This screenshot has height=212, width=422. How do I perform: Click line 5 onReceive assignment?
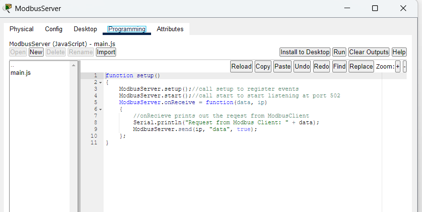pos(193,103)
